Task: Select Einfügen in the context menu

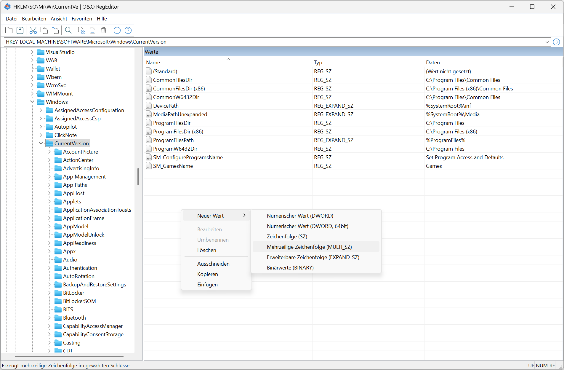Action: (216, 285)
